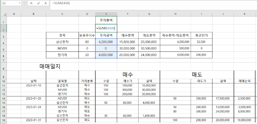This screenshot has height=124, width=257.
Task: Click the 투자총액 cell
Action: coord(106,20)
